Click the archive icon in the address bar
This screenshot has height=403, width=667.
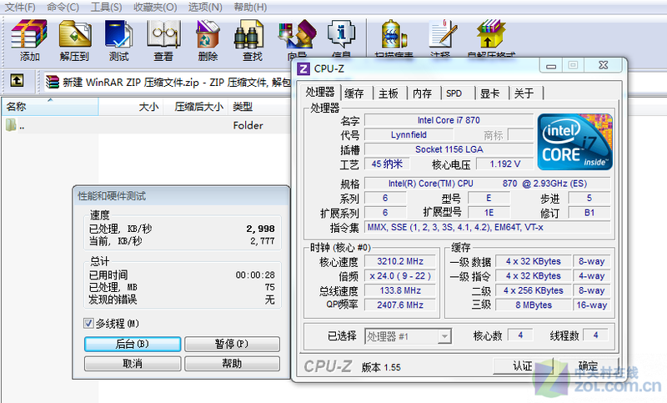point(53,82)
